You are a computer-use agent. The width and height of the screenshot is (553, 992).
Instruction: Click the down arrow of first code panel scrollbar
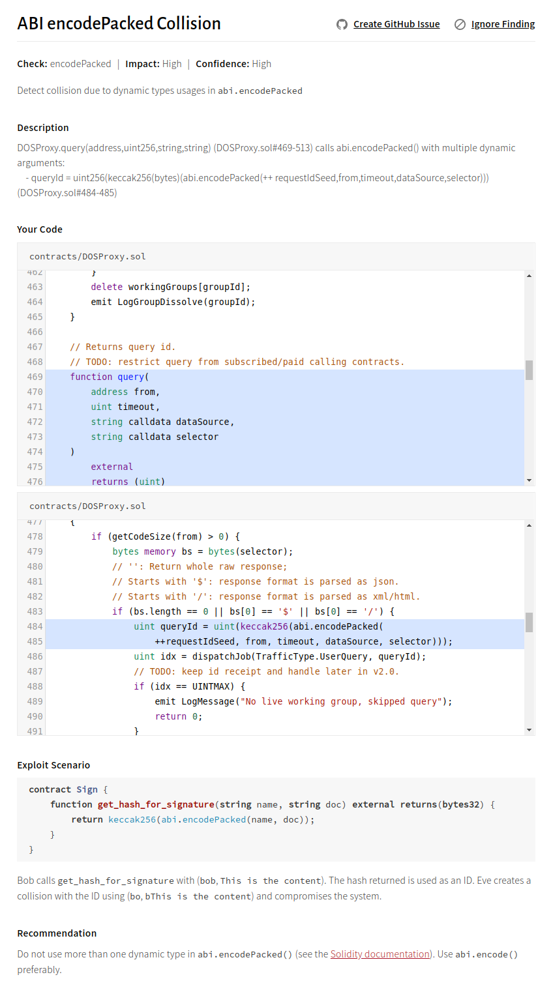529,480
